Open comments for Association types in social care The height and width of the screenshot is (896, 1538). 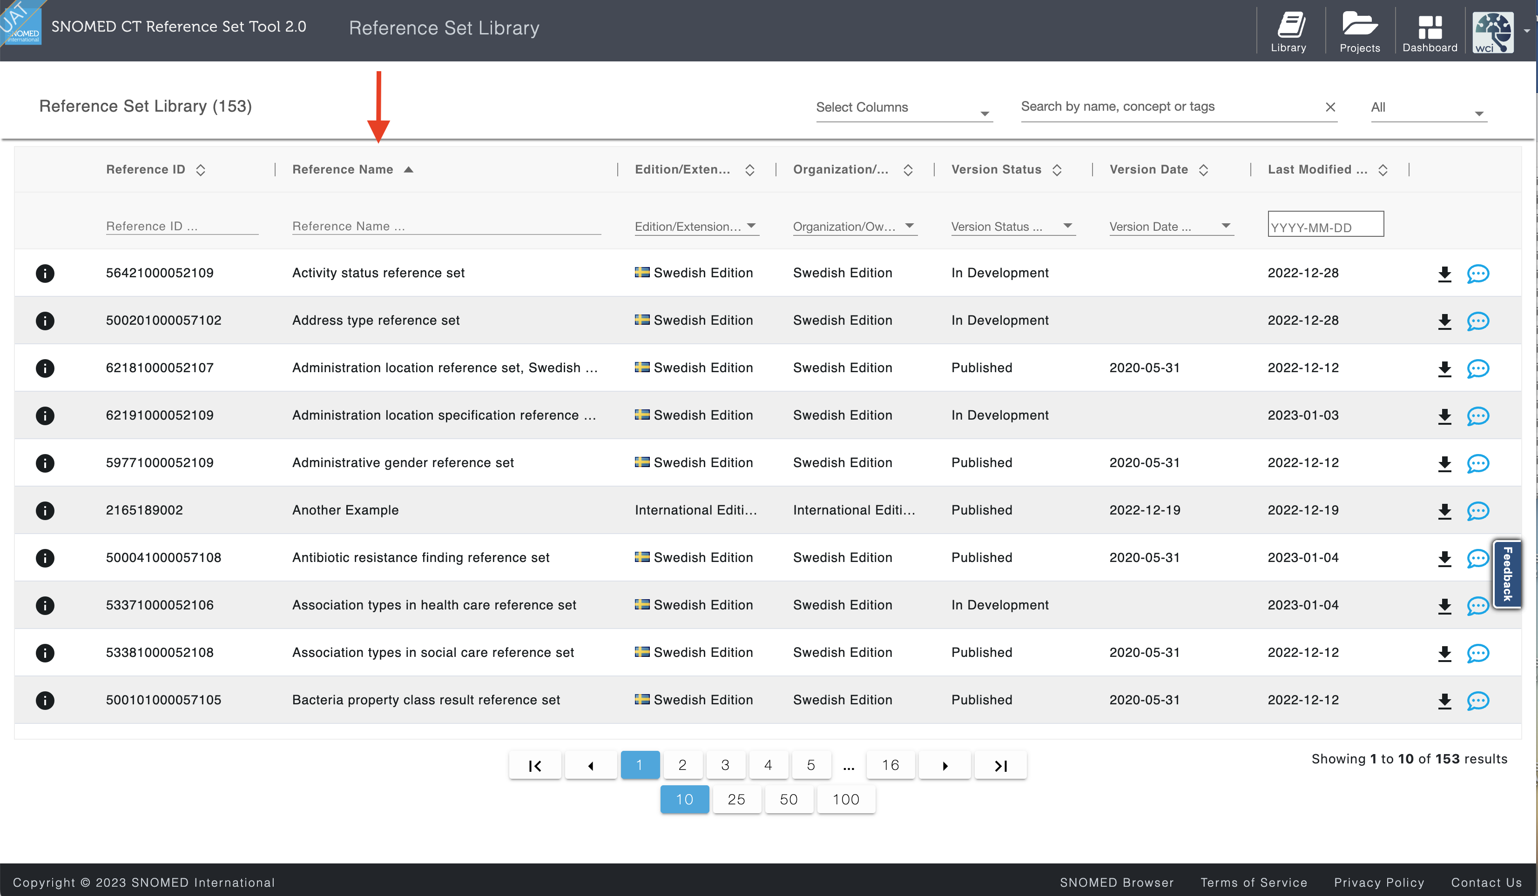click(x=1477, y=653)
